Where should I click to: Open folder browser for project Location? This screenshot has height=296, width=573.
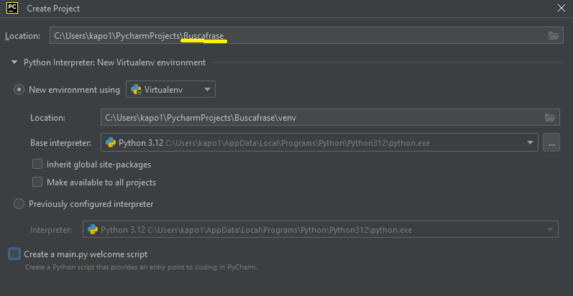[554, 35]
